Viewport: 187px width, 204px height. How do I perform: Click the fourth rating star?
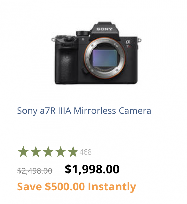click(60, 152)
